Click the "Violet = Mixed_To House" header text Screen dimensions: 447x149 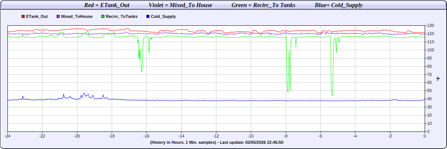pyautogui.click(x=180, y=5)
